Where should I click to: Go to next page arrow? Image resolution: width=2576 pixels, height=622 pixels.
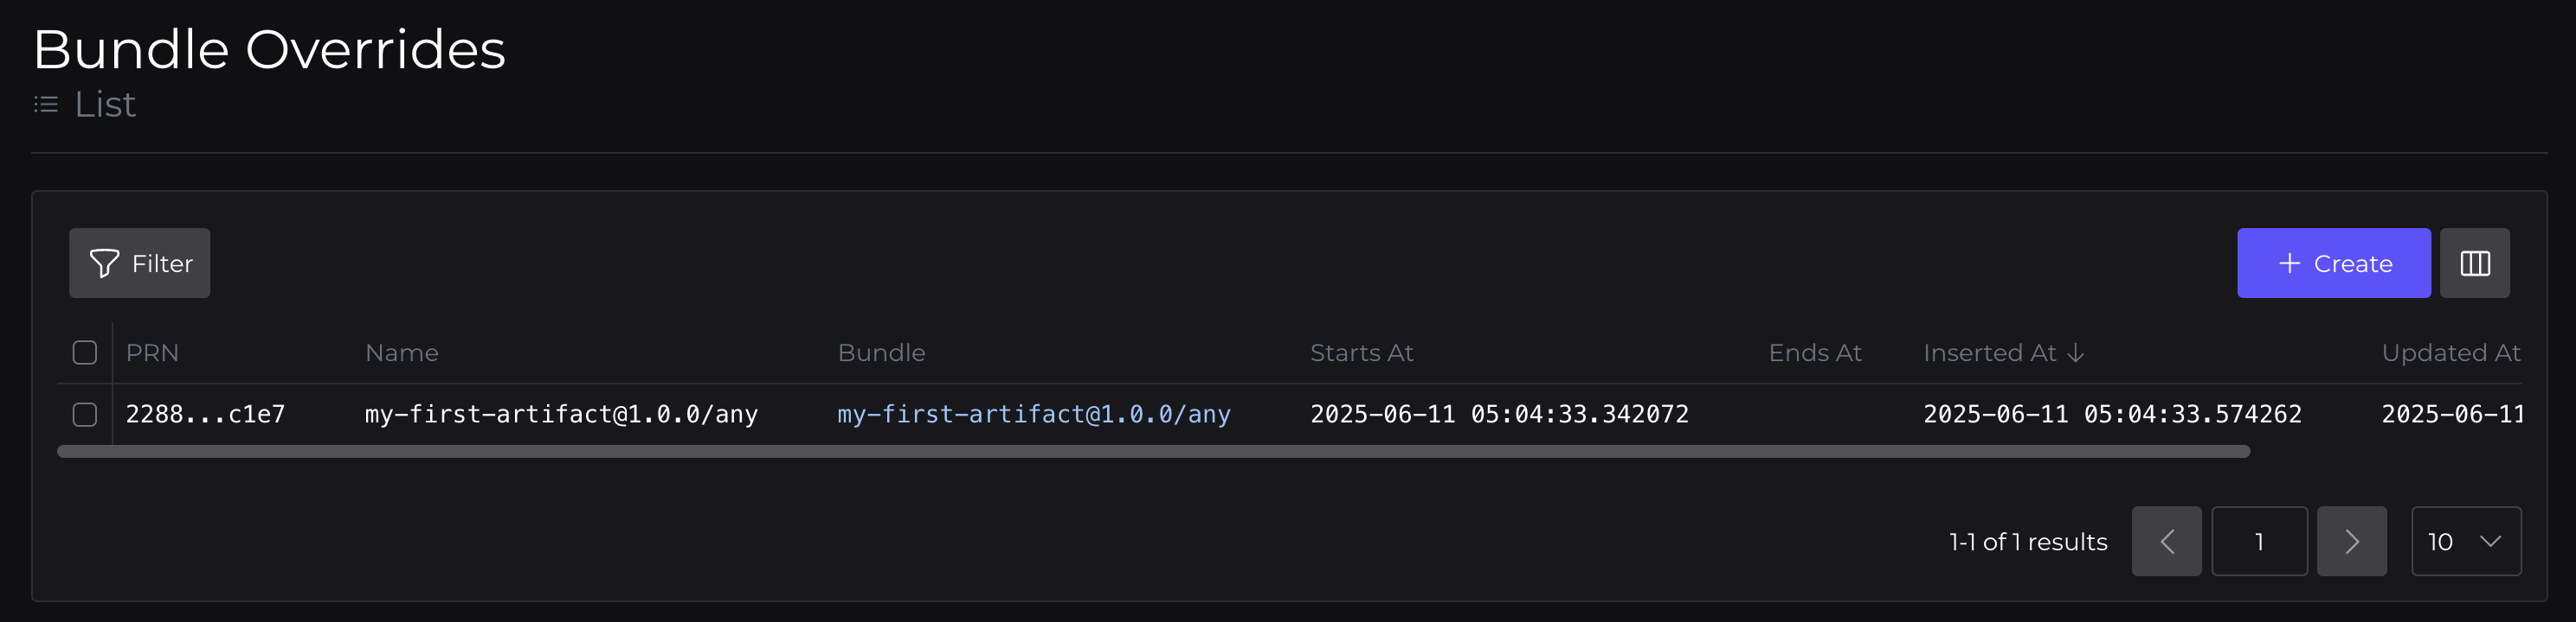click(2351, 541)
